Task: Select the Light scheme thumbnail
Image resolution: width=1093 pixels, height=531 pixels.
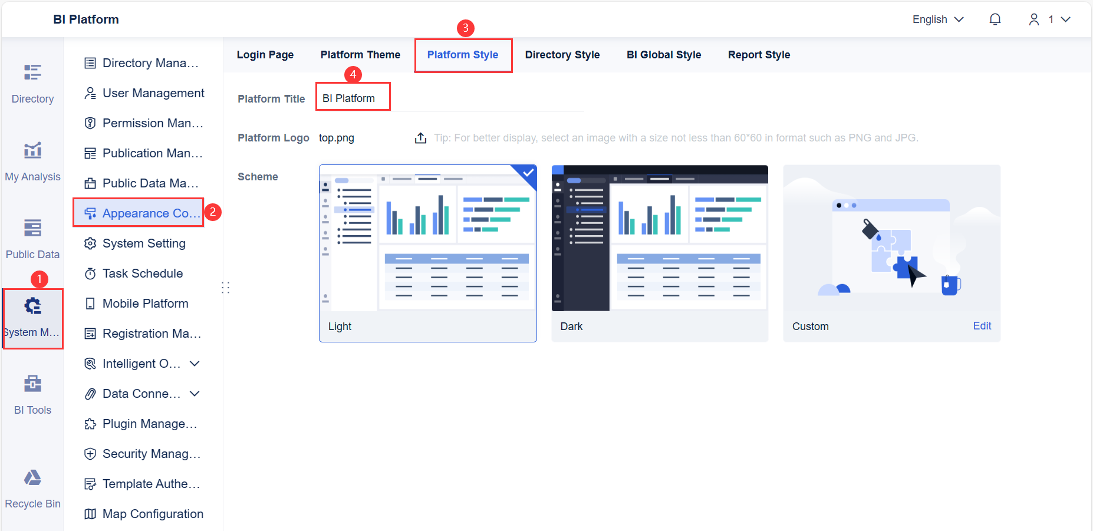Action: coord(428,238)
